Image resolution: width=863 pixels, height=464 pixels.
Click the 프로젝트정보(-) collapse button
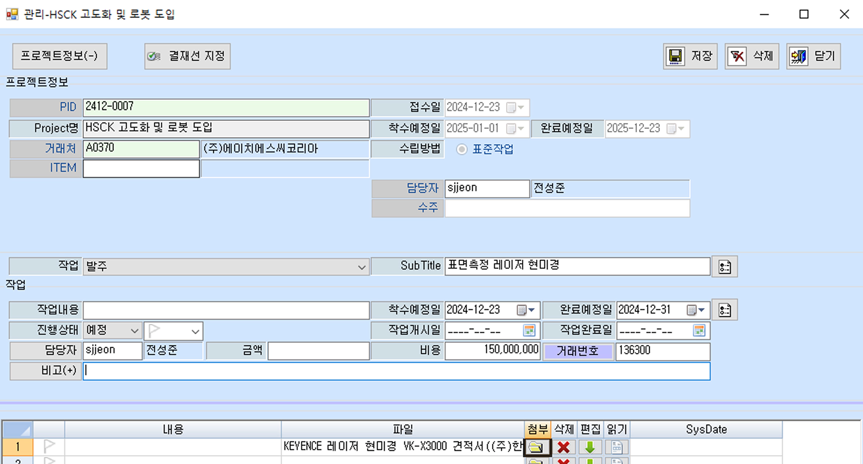click(59, 56)
